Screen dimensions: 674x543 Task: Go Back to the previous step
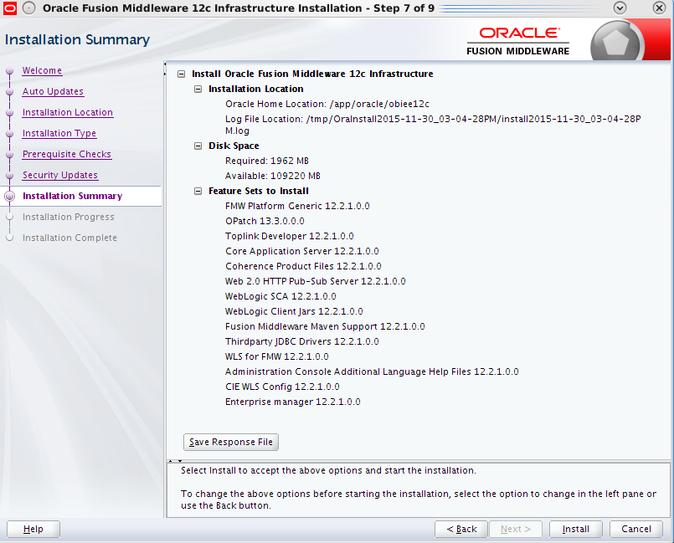[461, 529]
